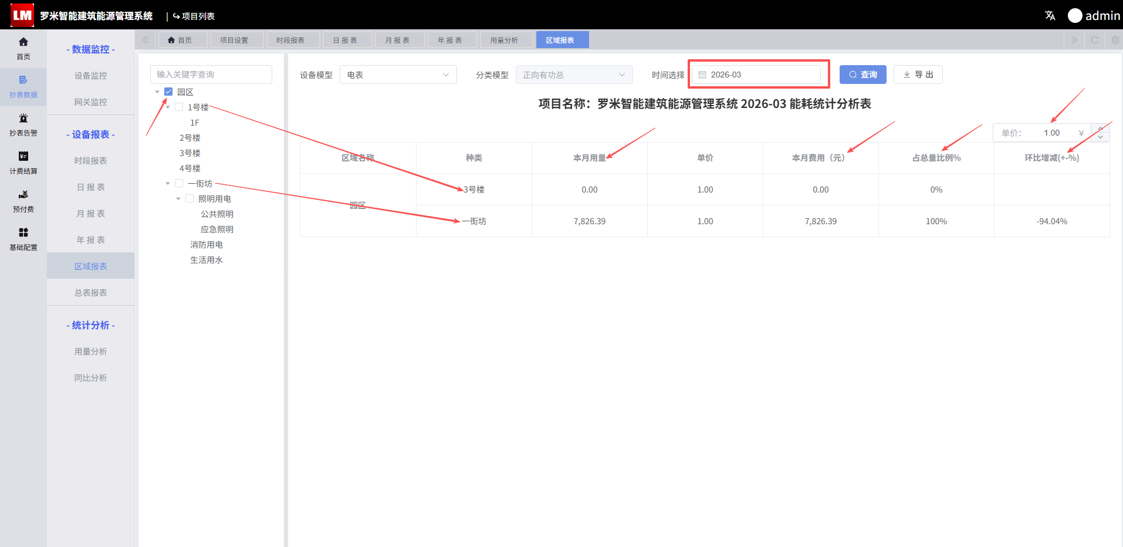Open 抄表告警 sidebar icon
Image resolution: width=1123 pixels, height=547 pixels.
coord(23,124)
